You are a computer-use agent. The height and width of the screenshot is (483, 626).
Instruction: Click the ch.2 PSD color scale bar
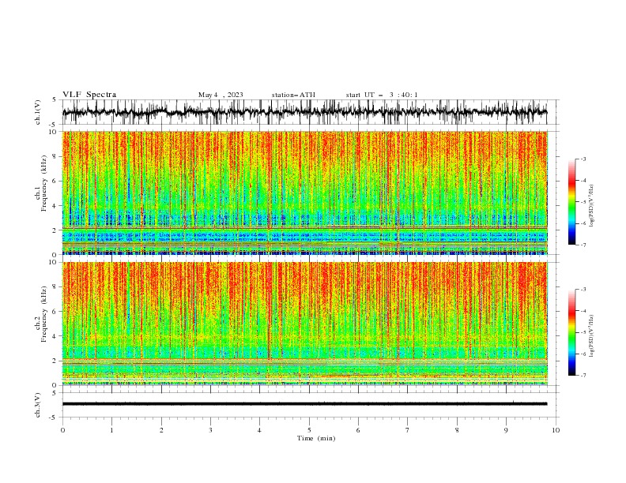[x=571, y=332]
